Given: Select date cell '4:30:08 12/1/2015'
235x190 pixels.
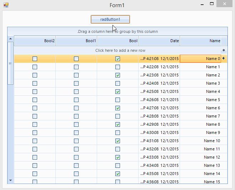Looking at the screenshot, I should coord(159,132).
